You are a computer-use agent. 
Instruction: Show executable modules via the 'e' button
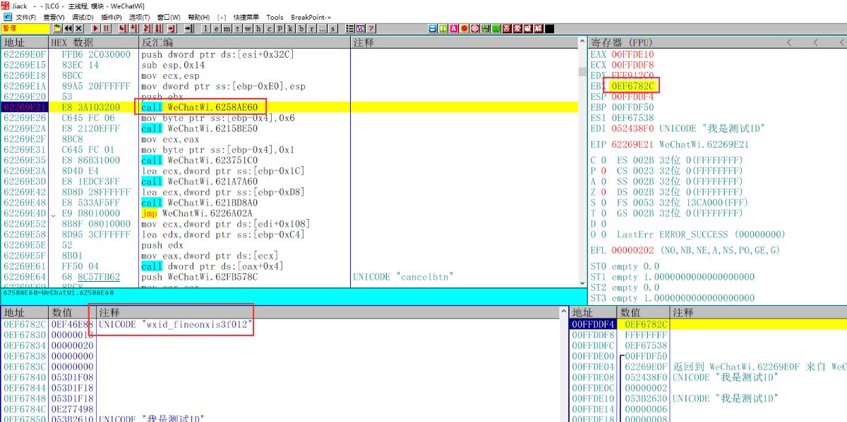[x=216, y=28]
